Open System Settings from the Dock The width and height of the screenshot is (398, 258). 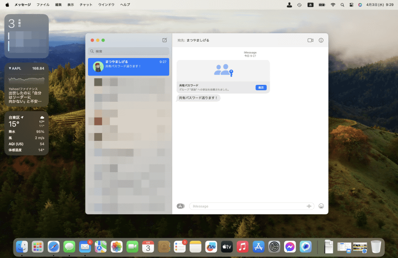274,247
